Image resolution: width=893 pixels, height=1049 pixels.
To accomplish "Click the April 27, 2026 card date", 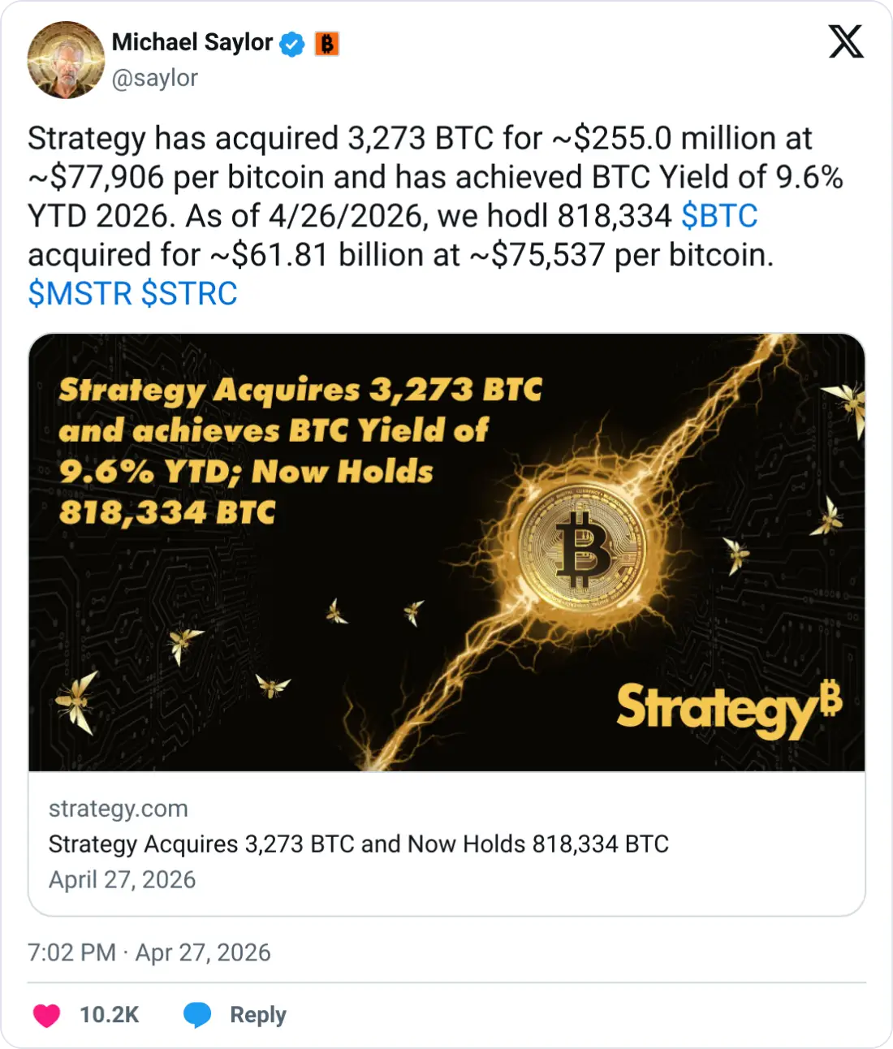I will click(123, 880).
